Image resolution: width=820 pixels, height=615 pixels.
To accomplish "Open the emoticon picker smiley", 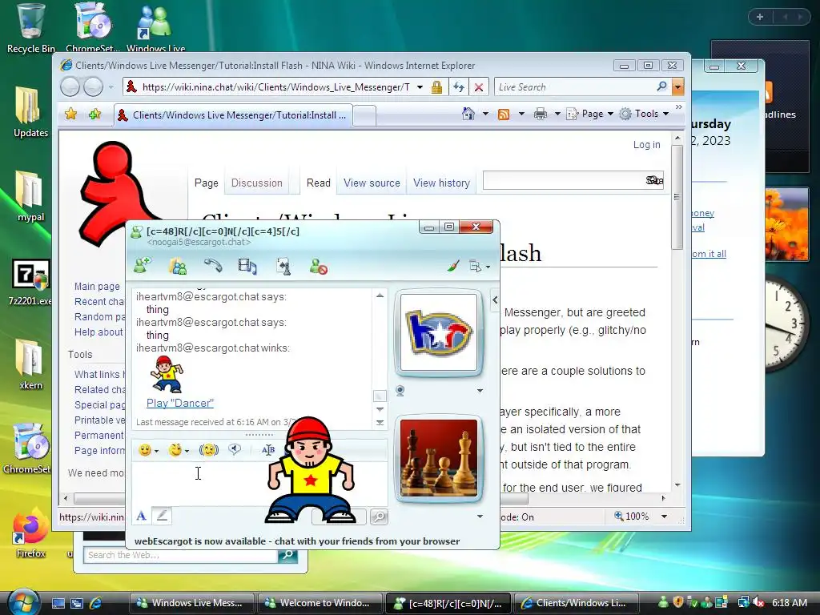I will 145,450.
